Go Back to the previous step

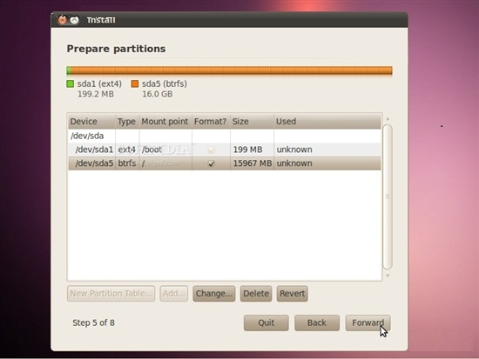[x=317, y=322]
